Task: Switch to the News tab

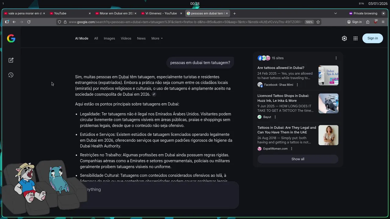Action: [141, 38]
